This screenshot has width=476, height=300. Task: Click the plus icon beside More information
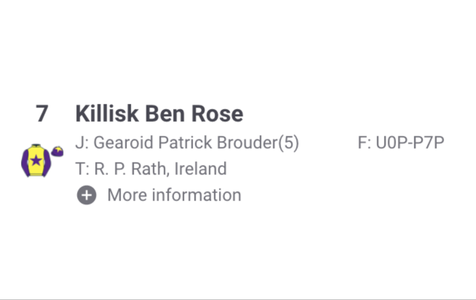86,196
